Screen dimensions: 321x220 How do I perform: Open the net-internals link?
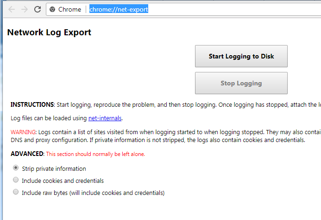[105, 118]
